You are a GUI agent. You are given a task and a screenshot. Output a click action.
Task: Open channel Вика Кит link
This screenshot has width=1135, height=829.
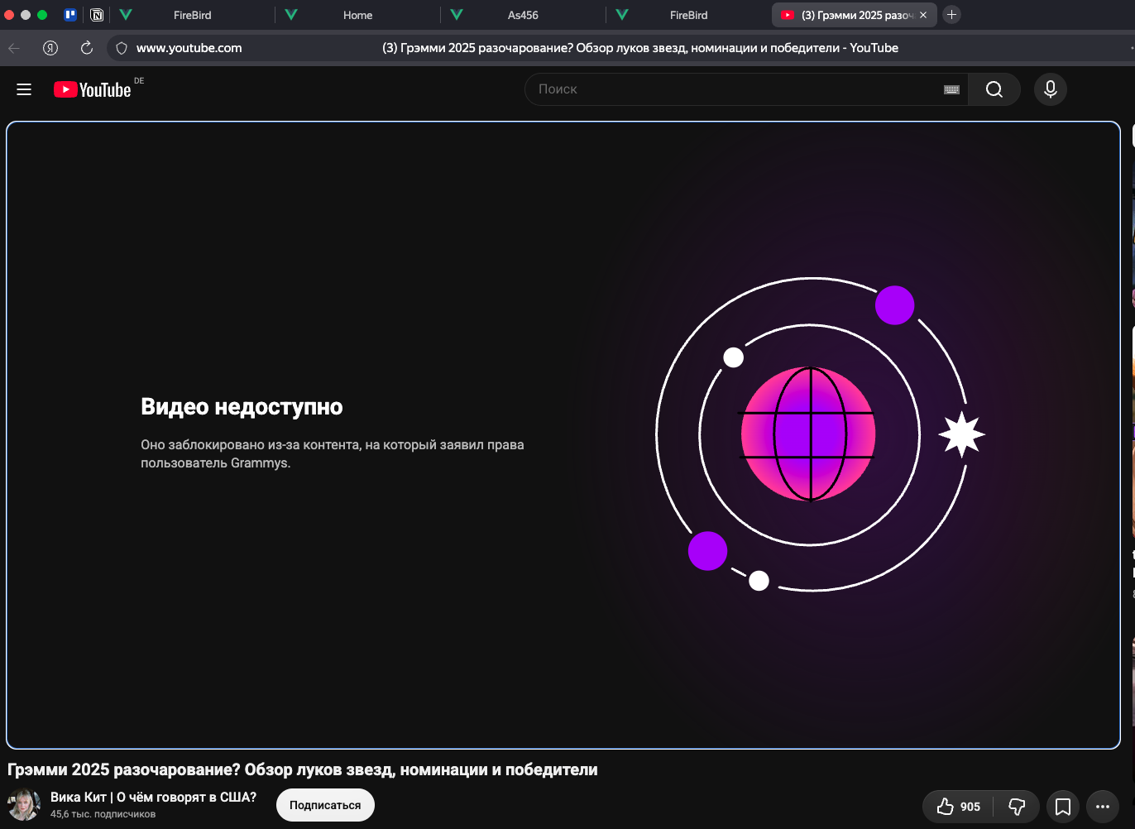point(153,798)
